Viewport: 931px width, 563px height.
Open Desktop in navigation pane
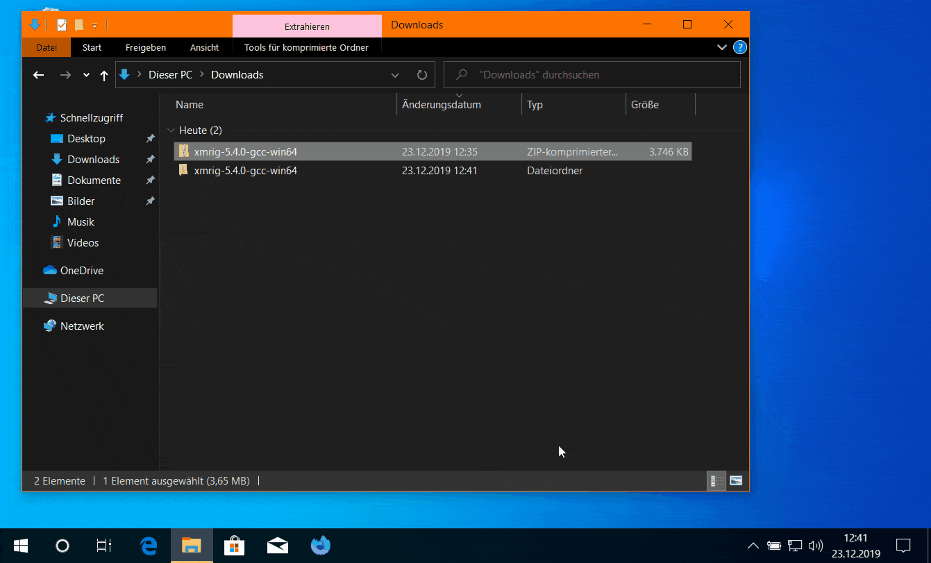[x=86, y=139]
